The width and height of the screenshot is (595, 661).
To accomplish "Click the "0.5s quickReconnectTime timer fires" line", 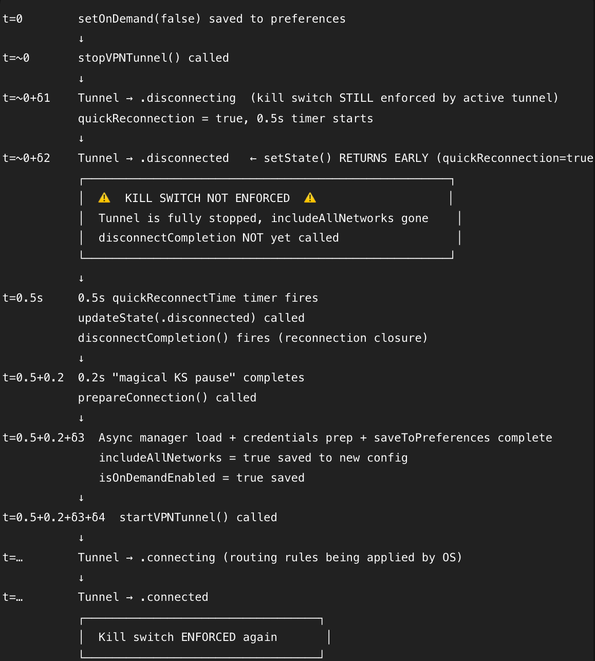I will [x=198, y=298].
